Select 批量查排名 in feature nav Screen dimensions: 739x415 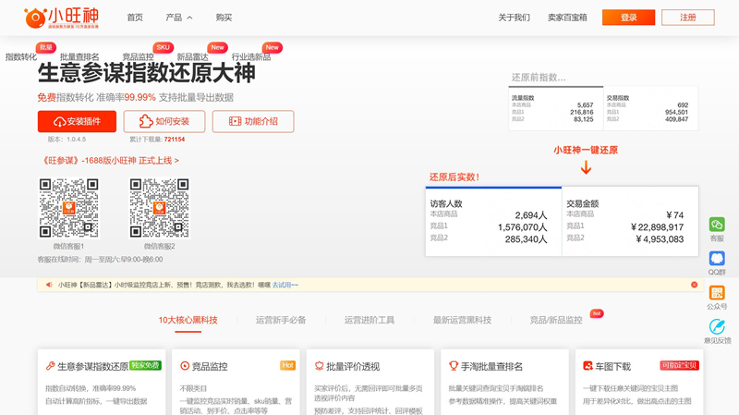coord(79,57)
